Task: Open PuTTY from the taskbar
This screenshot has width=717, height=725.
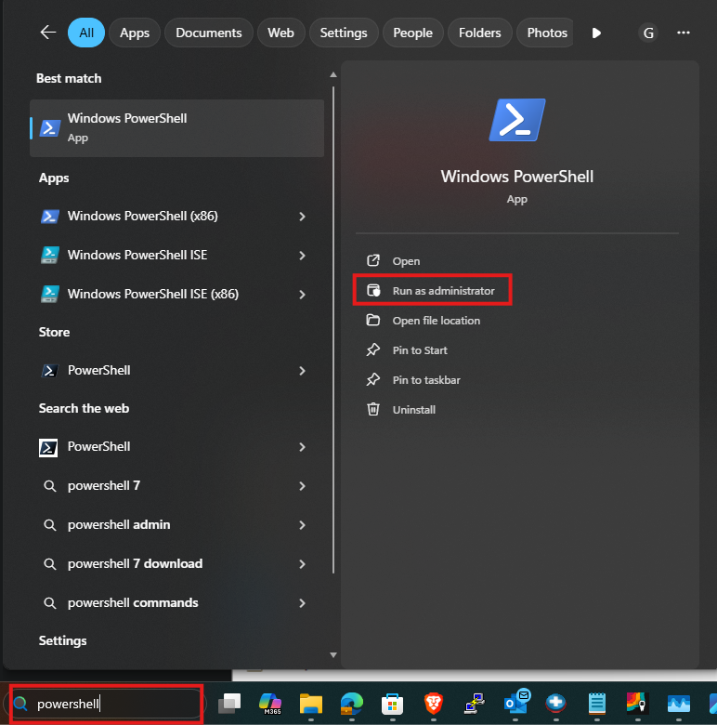Action: click(x=474, y=704)
